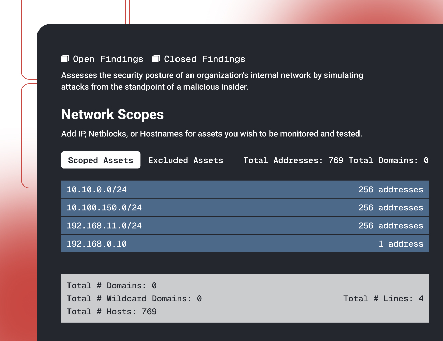Click 256 addresses count for 10.10.0.0/24

(391, 190)
